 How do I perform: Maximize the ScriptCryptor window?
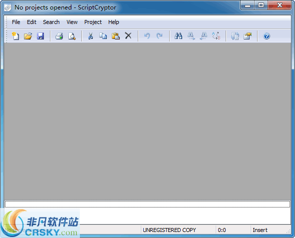[x=261, y=5]
